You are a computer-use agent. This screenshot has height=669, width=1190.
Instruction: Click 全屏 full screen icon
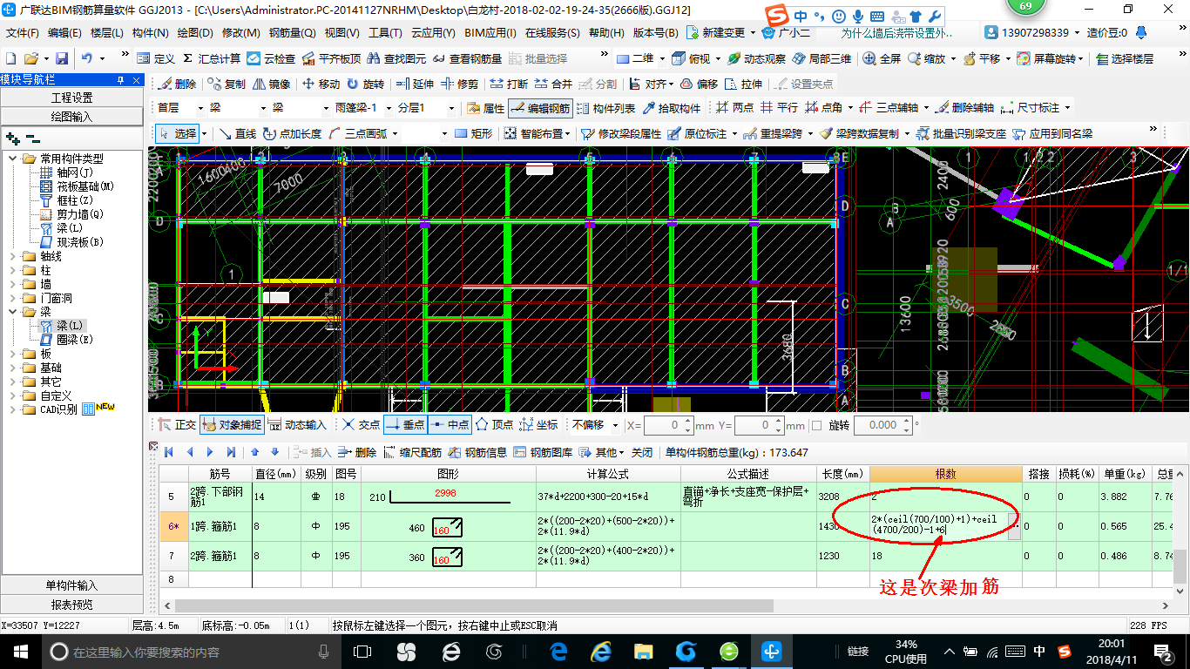pyautogui.click(x=882, y=58)
